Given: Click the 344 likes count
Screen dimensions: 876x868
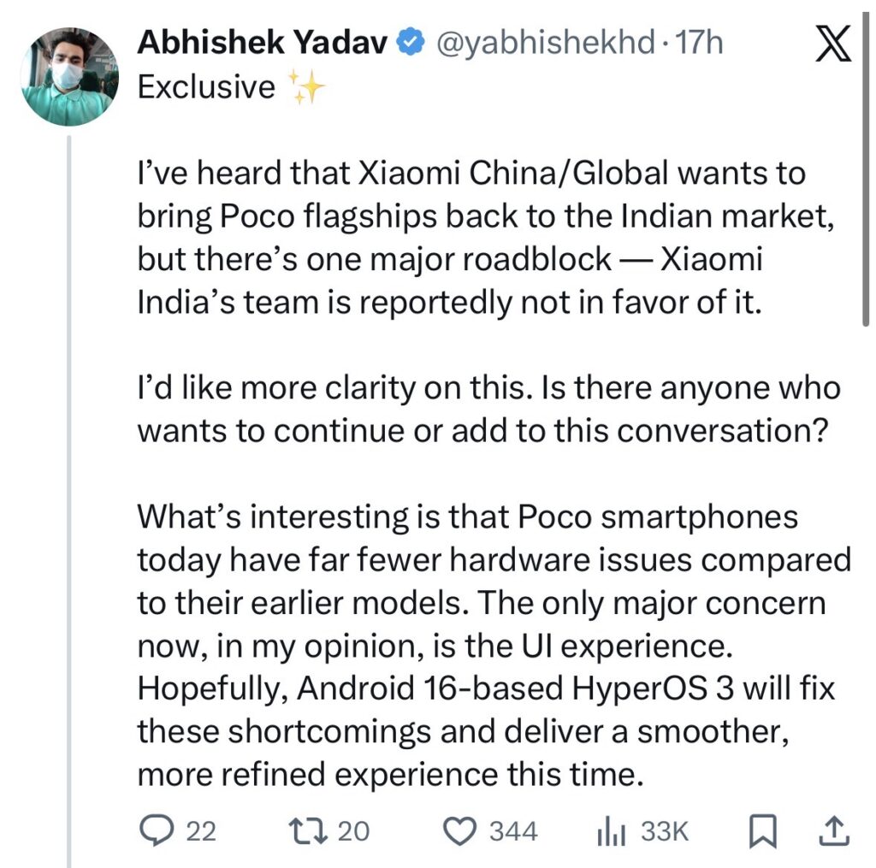Looking at the screenshot, I should click(513, 830).
